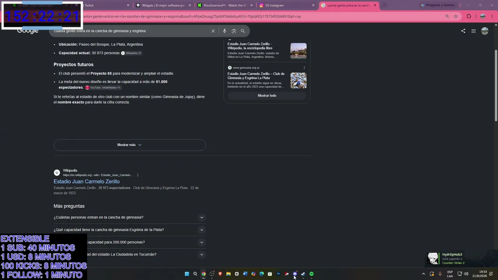Click the stadium thumbnail for Wikipedia source

(298, 51)
